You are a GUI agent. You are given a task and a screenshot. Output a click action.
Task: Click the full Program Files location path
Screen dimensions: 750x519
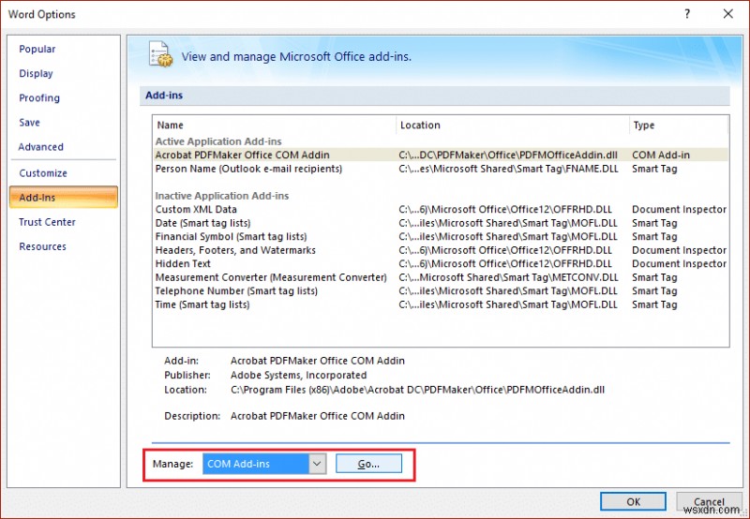[x=417, y=390]
